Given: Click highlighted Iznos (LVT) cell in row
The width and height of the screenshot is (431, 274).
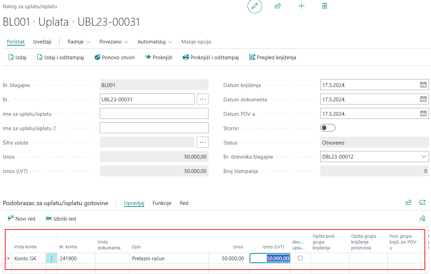Looking at the screenshot, I should [x=270, y=258].
